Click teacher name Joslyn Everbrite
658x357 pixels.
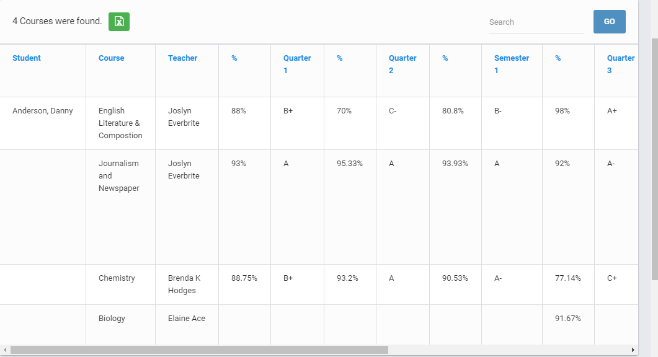pyautogui.click(x=182, y=117)
